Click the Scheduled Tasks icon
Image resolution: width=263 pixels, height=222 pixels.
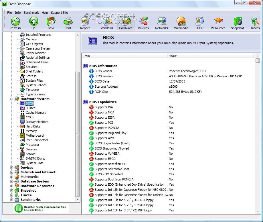pos(22,62)
